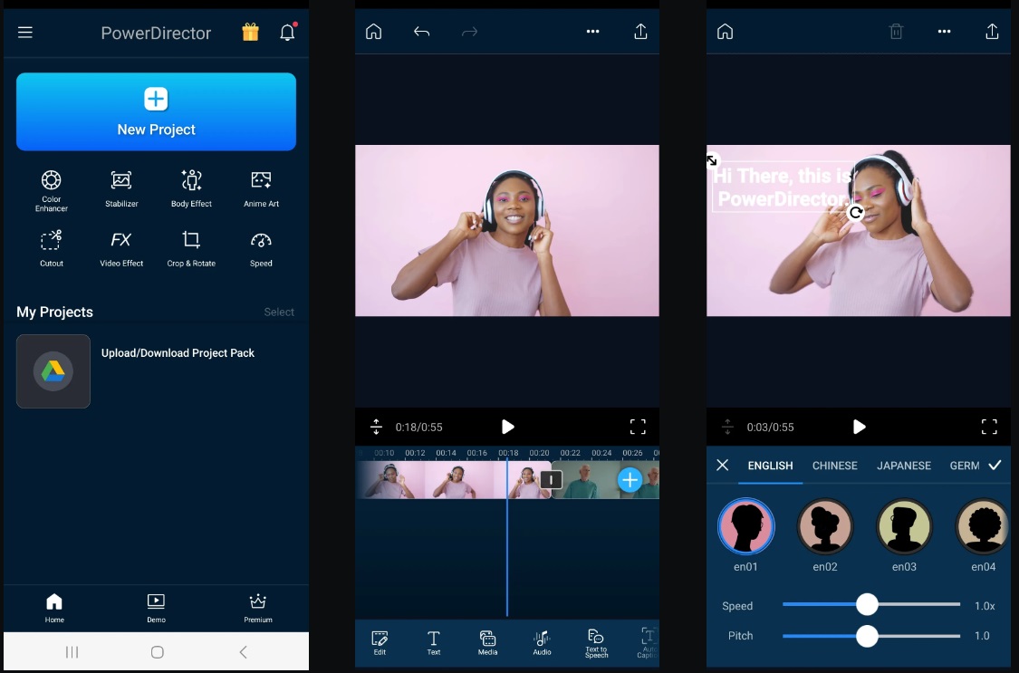Screen dimensions: 1019x673
Task: Open the hamburger navigation menu
Action: pos(24,32)
